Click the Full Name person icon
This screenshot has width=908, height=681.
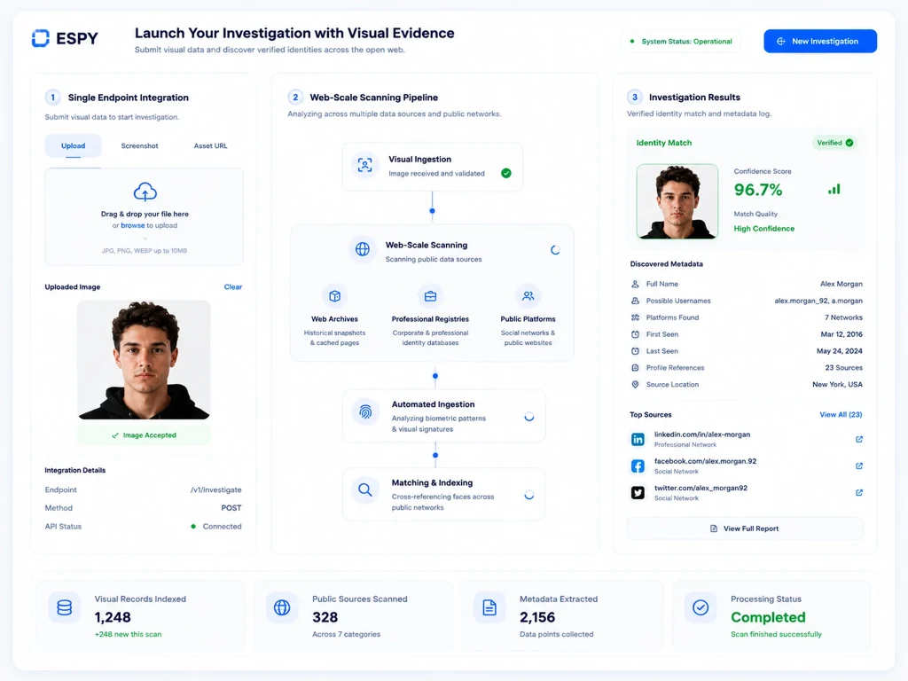click(x=635, y=284)
